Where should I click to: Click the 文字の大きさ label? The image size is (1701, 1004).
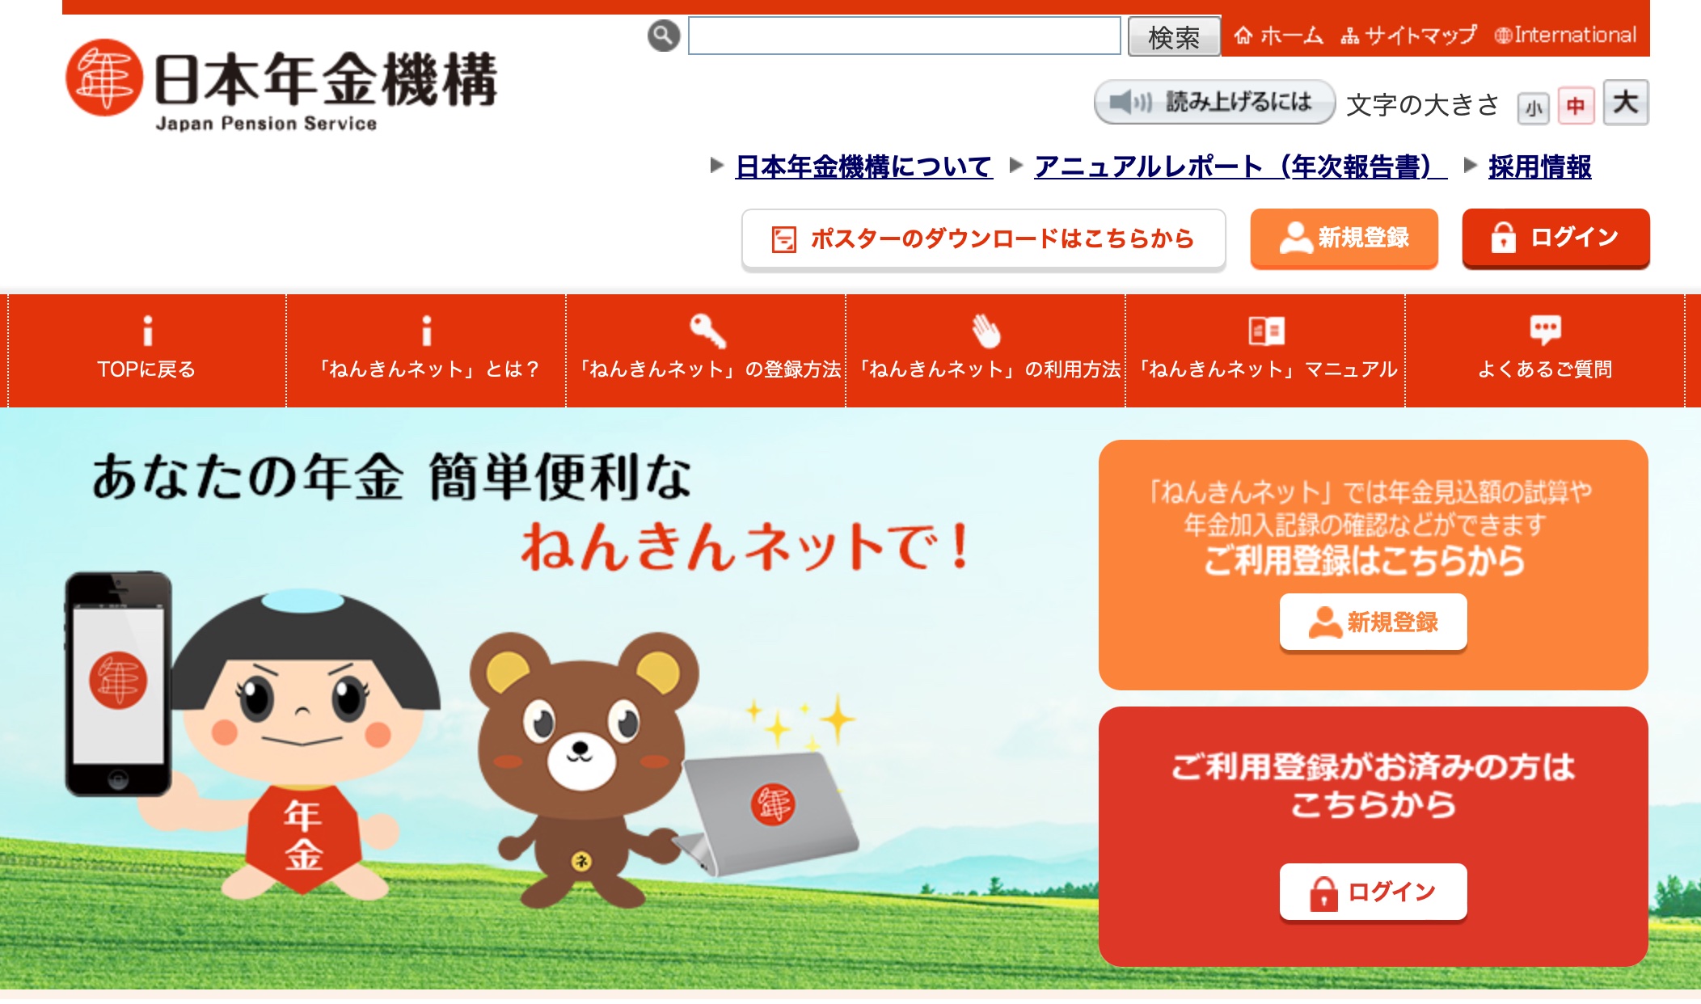(1423, 105)
